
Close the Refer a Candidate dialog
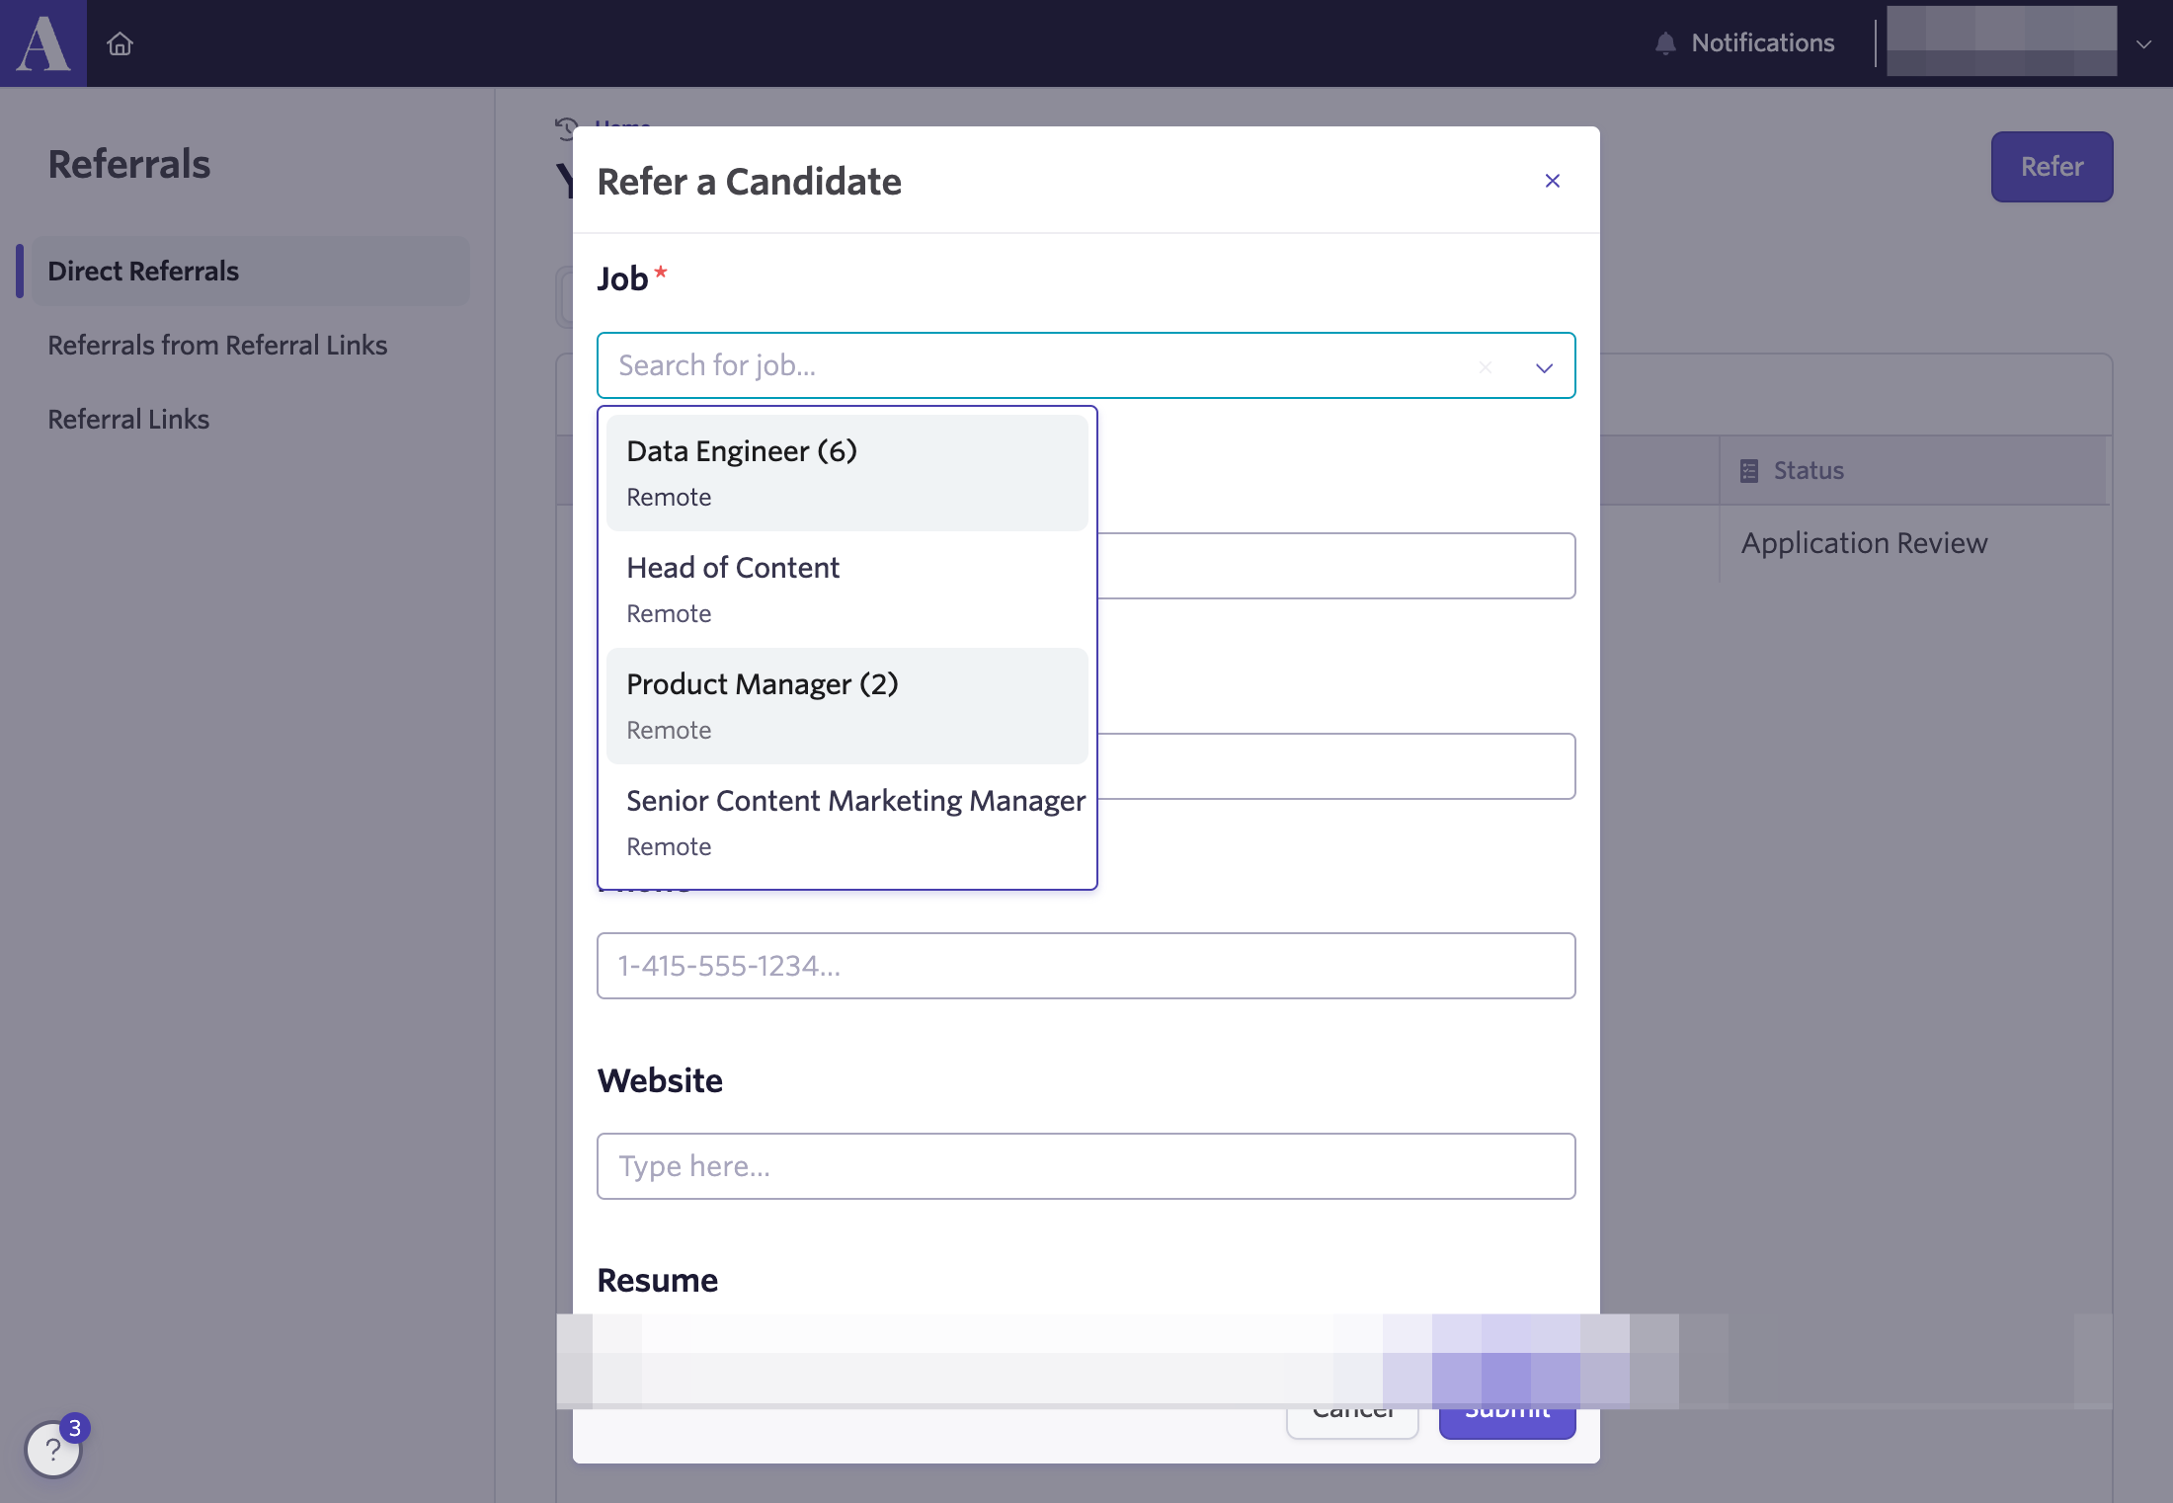point(1553,181)
